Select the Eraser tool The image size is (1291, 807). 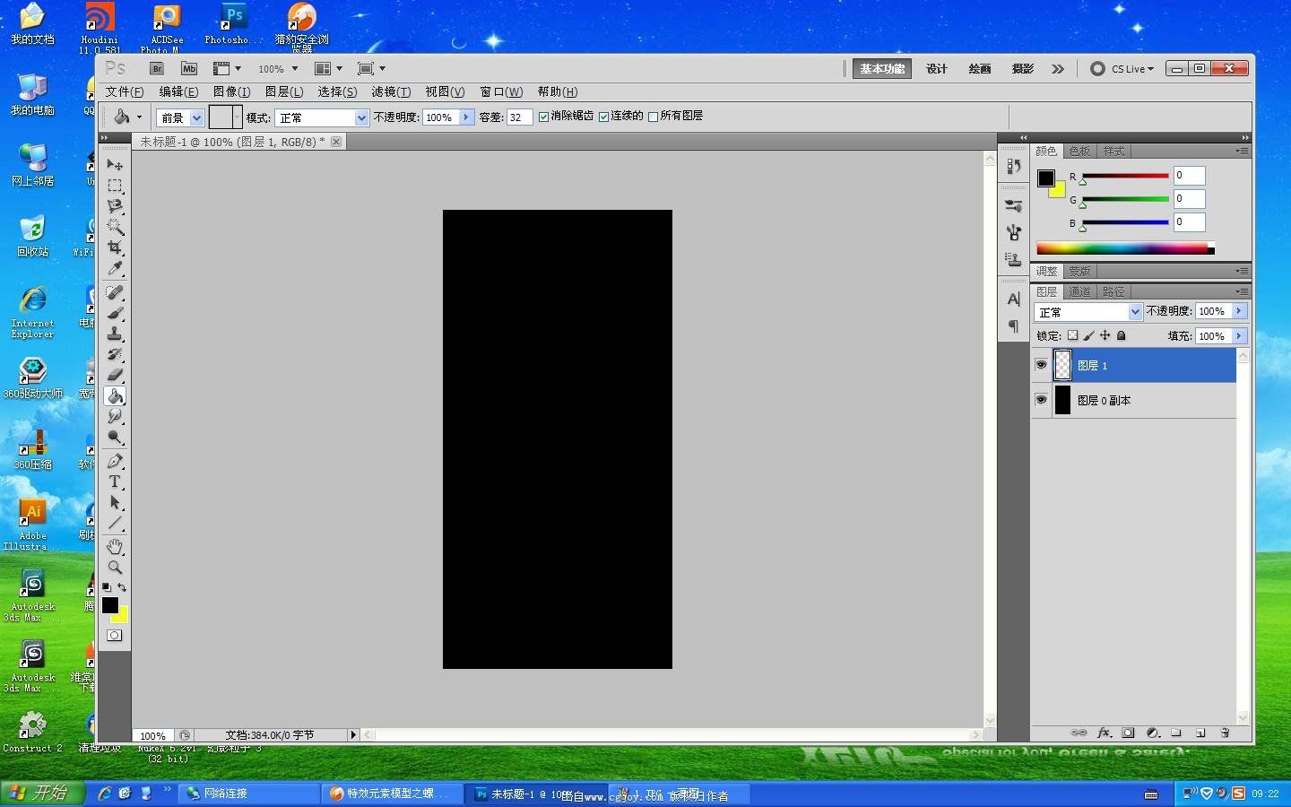click(x=115, y=375)
